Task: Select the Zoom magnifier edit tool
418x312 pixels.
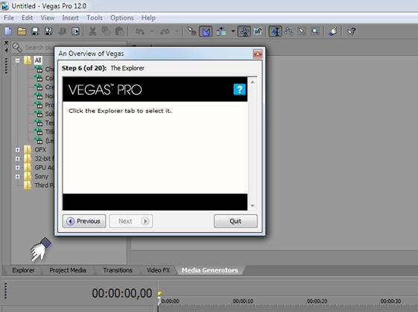Action: click(x=315, y=31)
